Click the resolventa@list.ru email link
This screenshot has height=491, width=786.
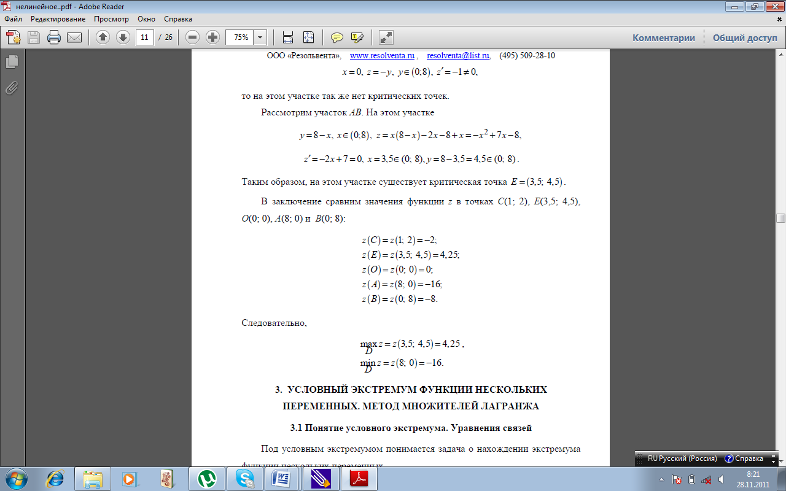[458, 55]
